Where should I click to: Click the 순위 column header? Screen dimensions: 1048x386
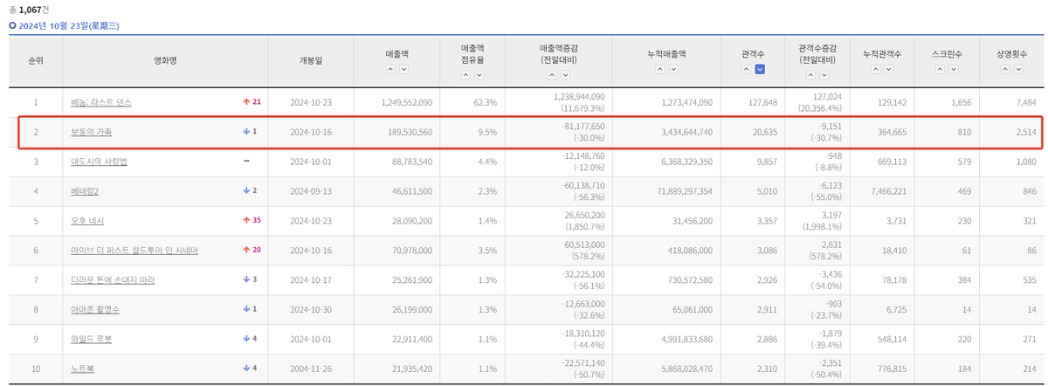(36, 61)
